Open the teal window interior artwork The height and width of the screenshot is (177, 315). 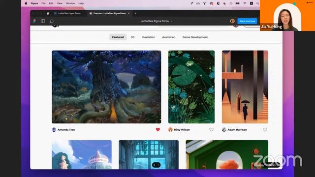(x=149, y=154)
